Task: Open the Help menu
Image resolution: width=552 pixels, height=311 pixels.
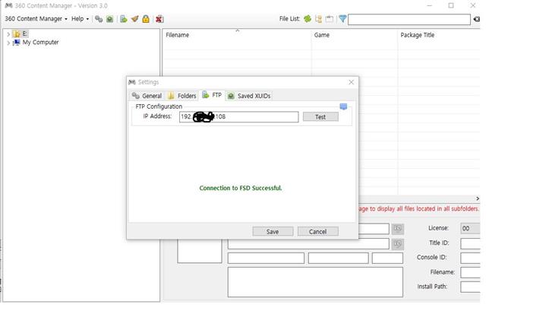Action: (80, 19)
